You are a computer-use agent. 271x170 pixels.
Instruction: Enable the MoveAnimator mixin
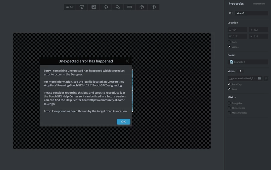click(x=229, y=113)
